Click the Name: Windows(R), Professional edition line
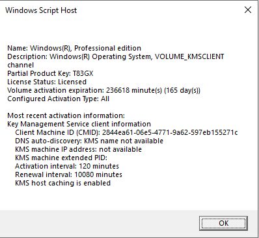Screen dimensions: 259x238 click(74, 48)
